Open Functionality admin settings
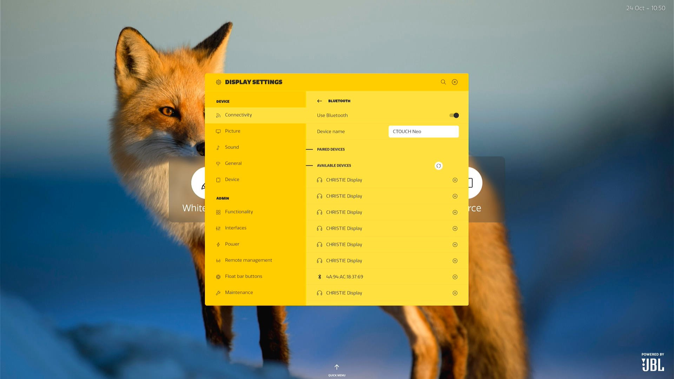The width and height of the screenshot is (674, 379). (255, 212)
